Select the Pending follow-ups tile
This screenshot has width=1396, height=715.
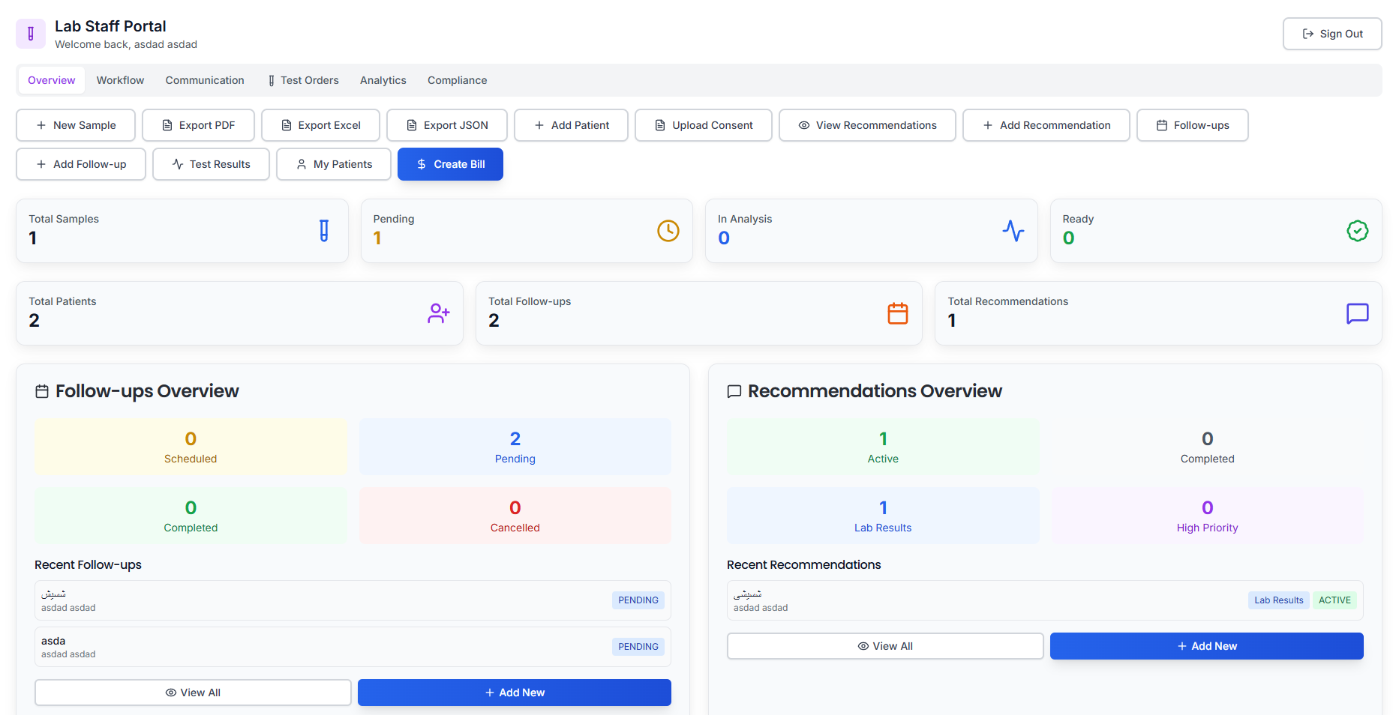click(x=515, y=447)
